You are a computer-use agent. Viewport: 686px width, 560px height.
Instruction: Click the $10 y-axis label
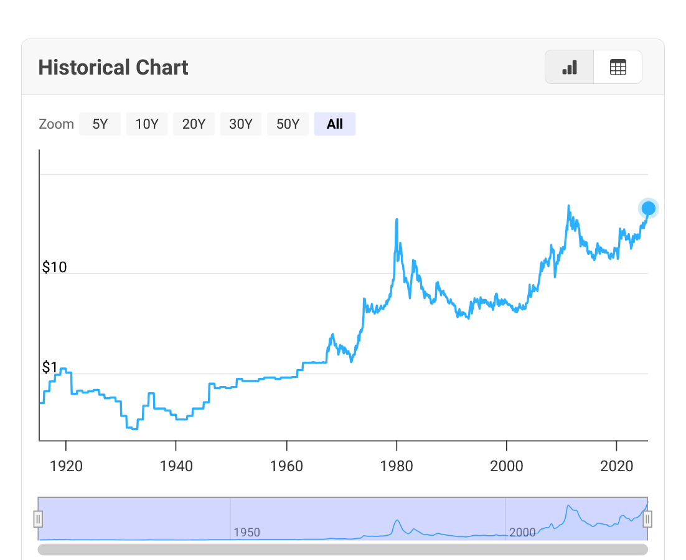[54, 267]
